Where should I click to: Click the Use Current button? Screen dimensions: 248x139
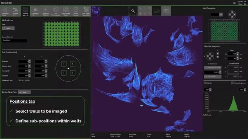click(x=213, y=76)
